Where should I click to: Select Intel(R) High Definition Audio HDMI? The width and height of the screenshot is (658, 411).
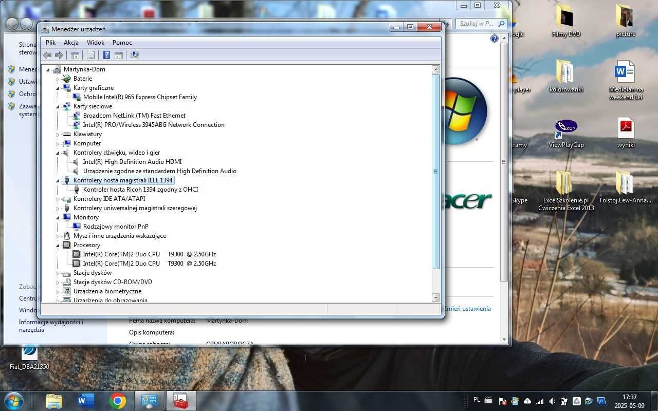click(x=132, y=162)
